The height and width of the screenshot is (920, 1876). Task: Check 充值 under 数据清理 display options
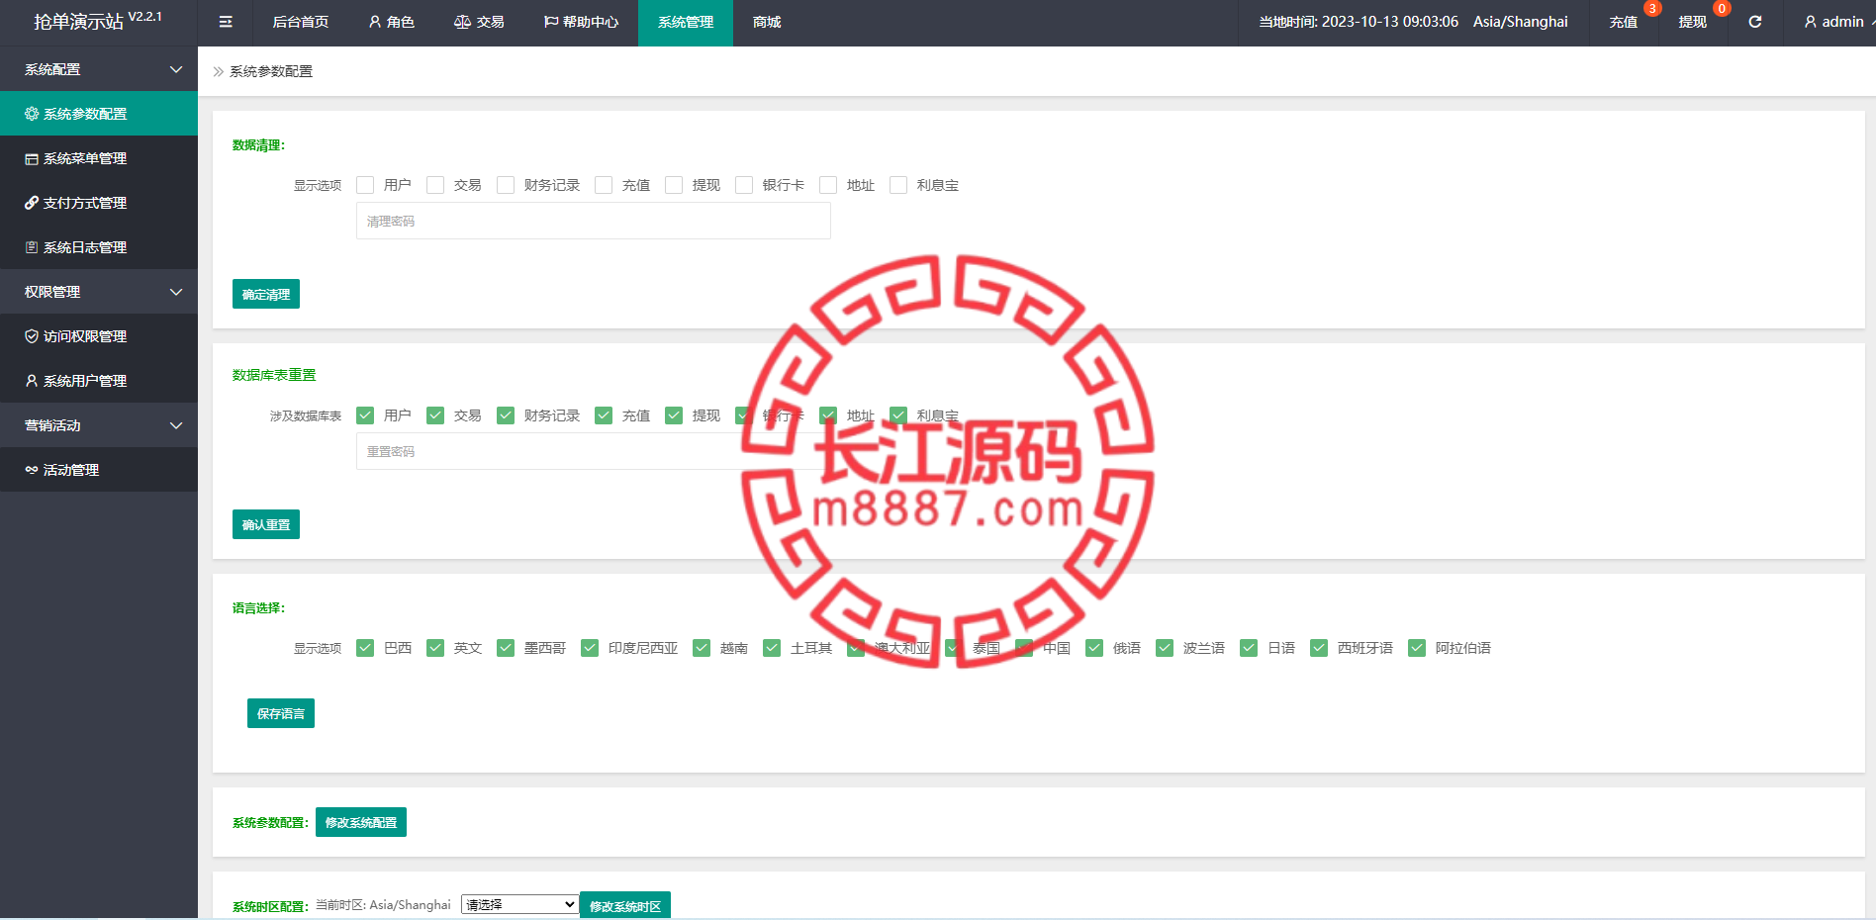[x=604, y=185]
